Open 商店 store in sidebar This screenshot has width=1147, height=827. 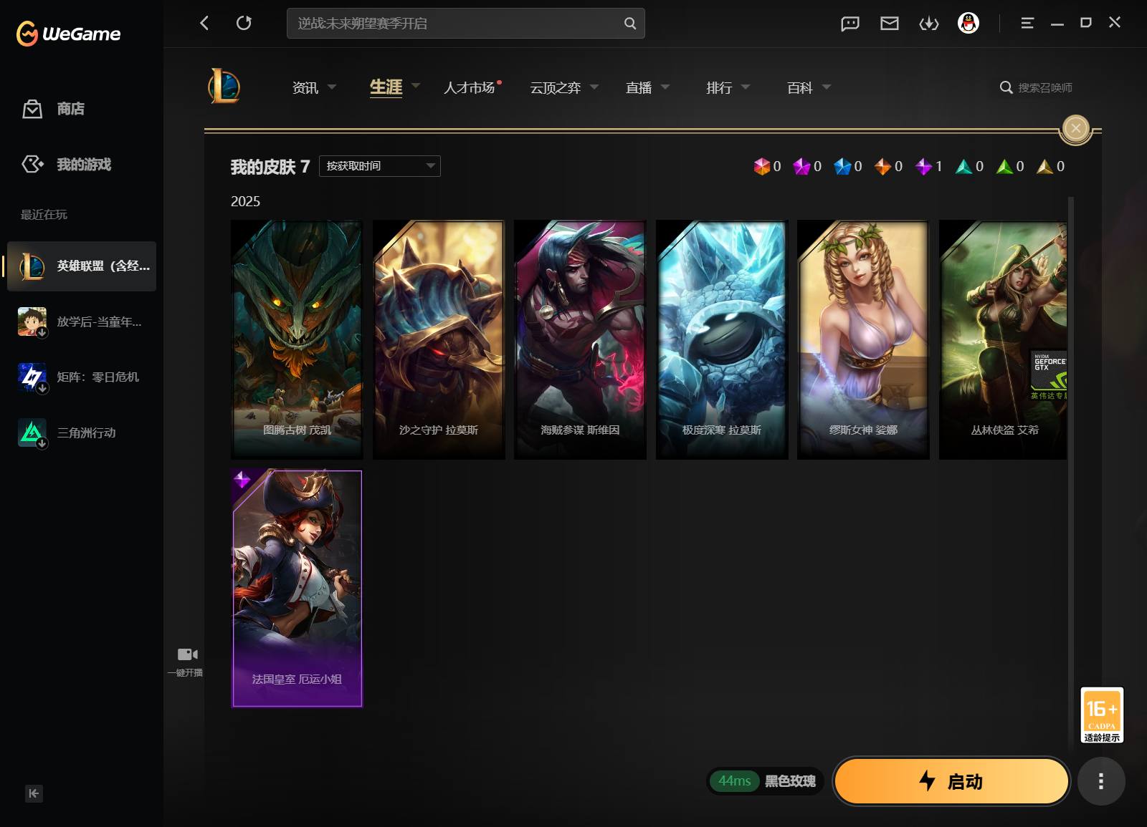click(x=54, y=109)
